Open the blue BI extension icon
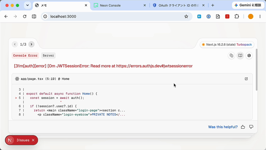 point(199,17)
